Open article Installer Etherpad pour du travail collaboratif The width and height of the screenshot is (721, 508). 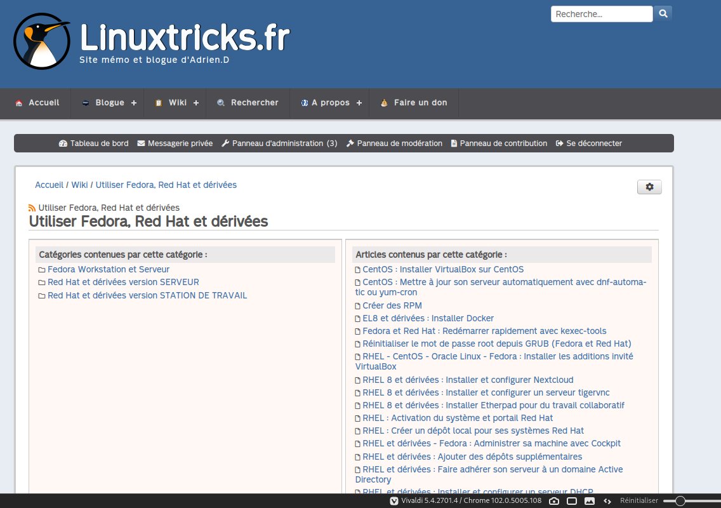coord(493,405)
